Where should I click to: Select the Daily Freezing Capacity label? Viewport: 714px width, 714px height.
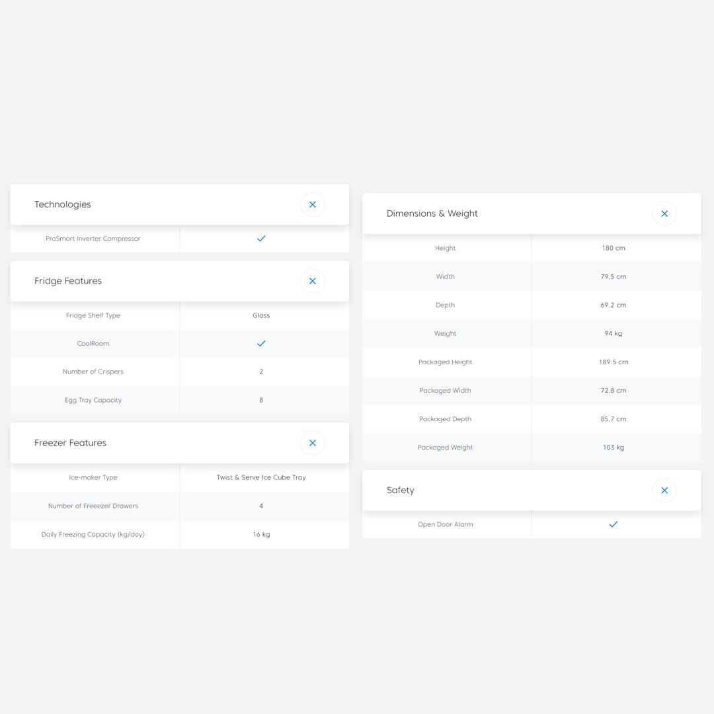click(93, 534)
